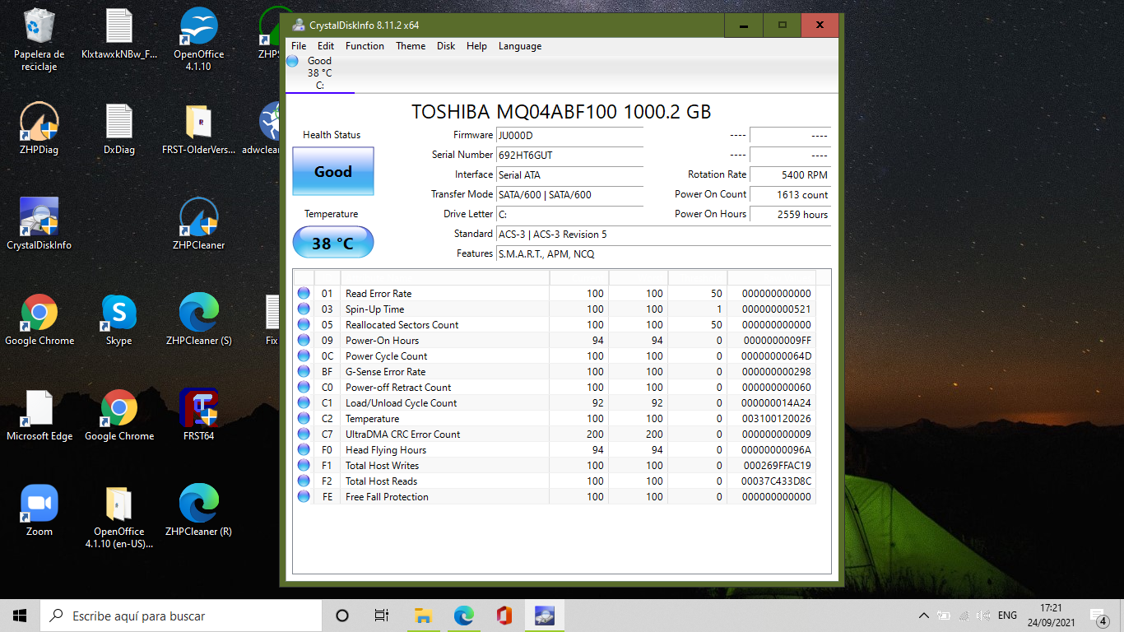
Task: Open the File menu
Action: pos(299,46)
